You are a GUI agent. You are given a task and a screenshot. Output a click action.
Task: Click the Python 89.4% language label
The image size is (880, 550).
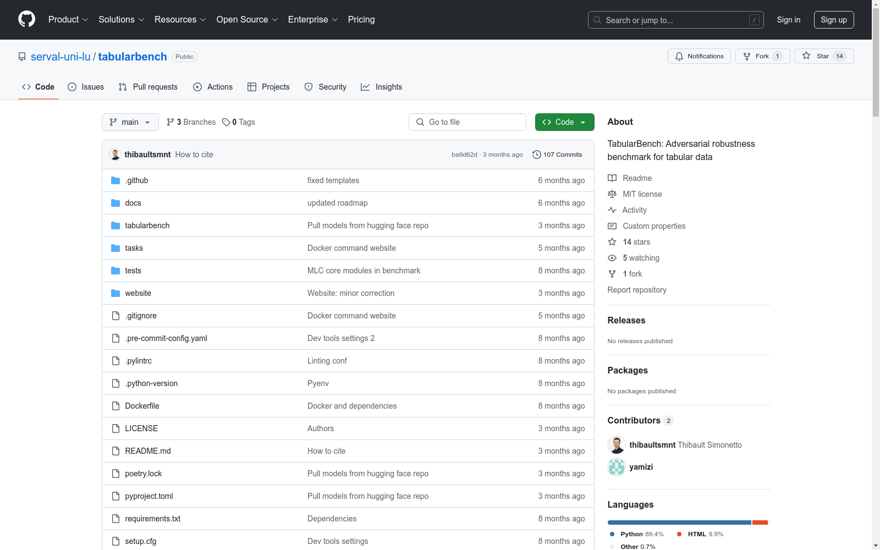637,534
